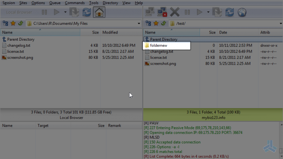Sort remote files by Date column header
This screenshot has height=159, width=283.
click(238, 32)
